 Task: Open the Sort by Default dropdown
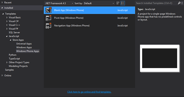click(x=99, y=3)
